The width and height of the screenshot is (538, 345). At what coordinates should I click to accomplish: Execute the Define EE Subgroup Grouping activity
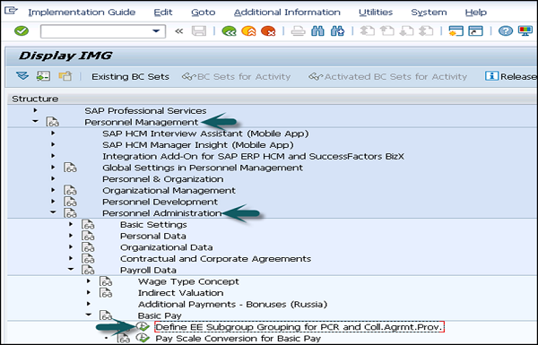coord(143,327)
